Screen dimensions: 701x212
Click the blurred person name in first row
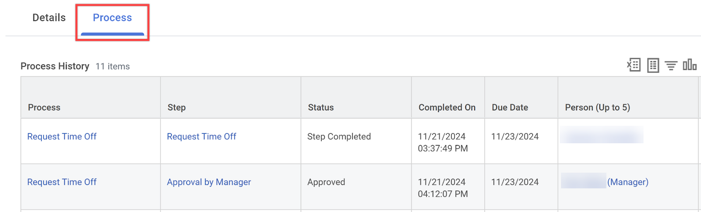[x=602, y=135]
